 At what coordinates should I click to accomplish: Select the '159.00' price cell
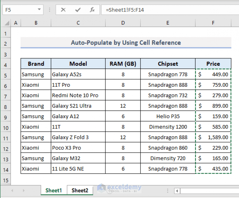pos(213,116)
